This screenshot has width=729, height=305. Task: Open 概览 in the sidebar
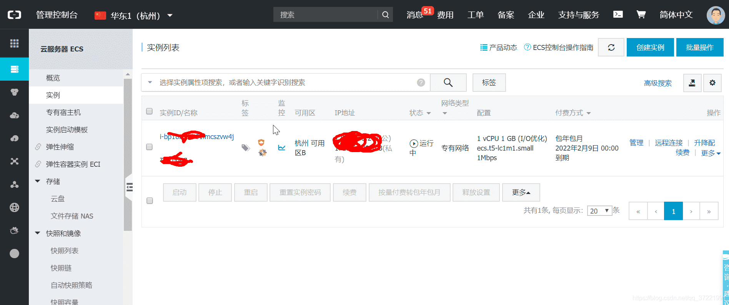(76, 78)
